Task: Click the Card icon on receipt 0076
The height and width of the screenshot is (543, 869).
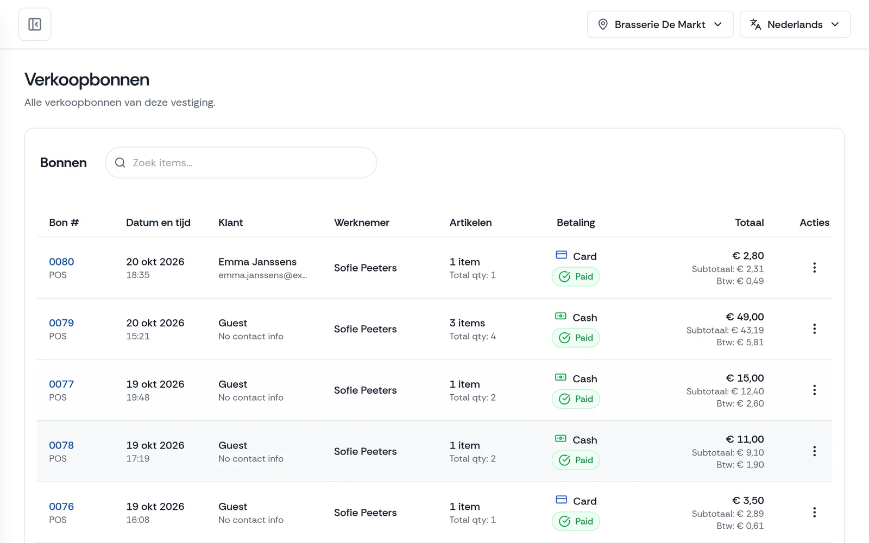Action: click(x=562, y=500)
